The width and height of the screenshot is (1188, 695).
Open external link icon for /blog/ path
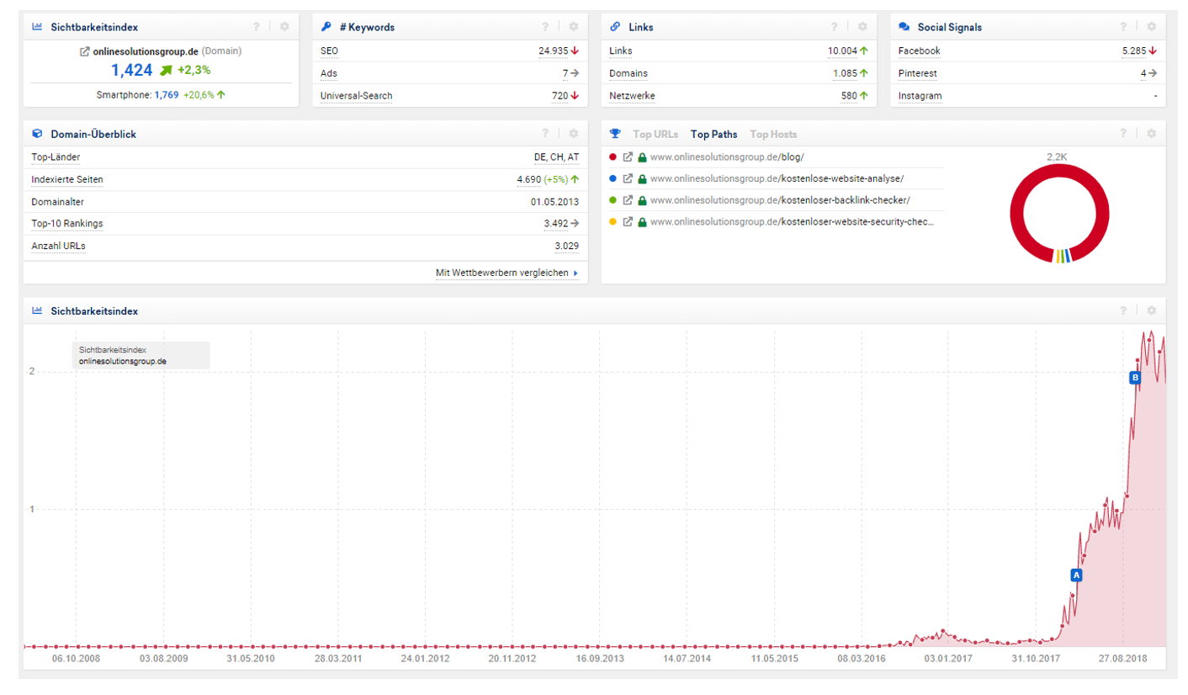tap(627, 157)
